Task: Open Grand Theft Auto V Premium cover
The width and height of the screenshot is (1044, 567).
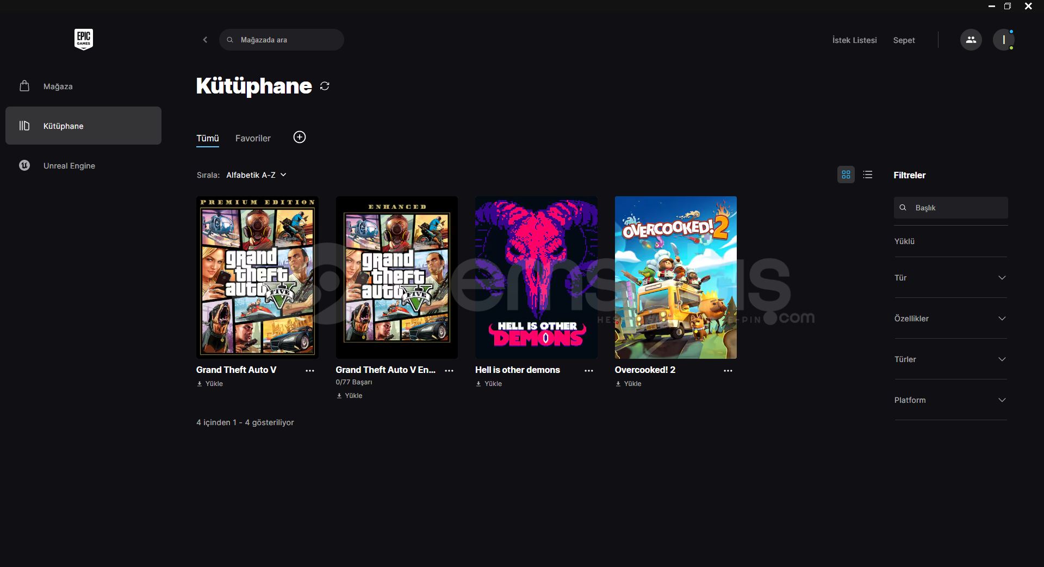Action: pos(257,277)
